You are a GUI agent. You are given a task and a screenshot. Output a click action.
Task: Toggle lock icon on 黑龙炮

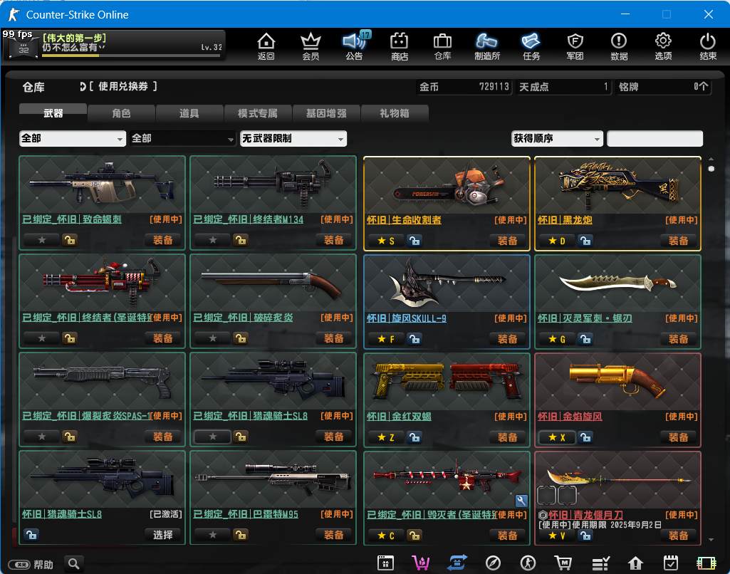pos(585,241)
